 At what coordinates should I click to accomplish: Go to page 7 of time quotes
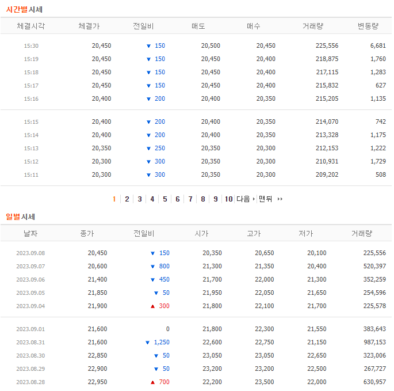[190, 199]
